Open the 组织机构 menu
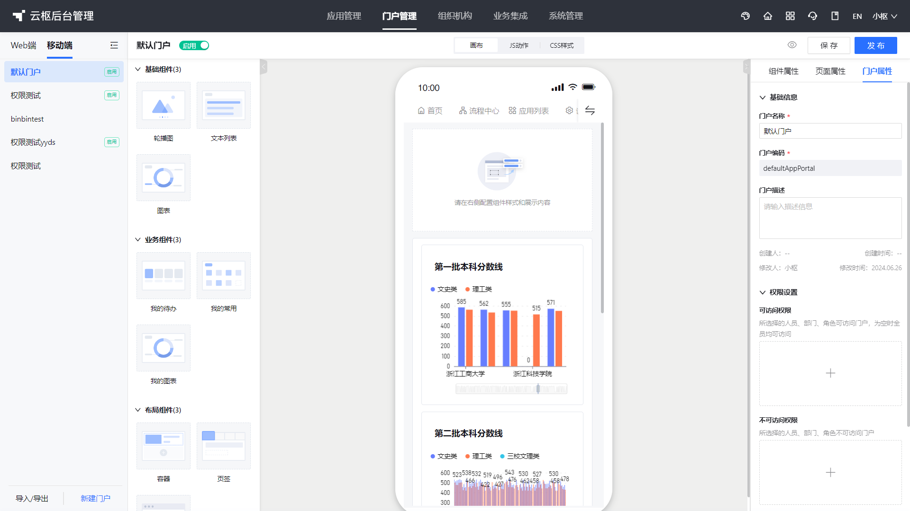The image size is (910, 511). [455, 16]
